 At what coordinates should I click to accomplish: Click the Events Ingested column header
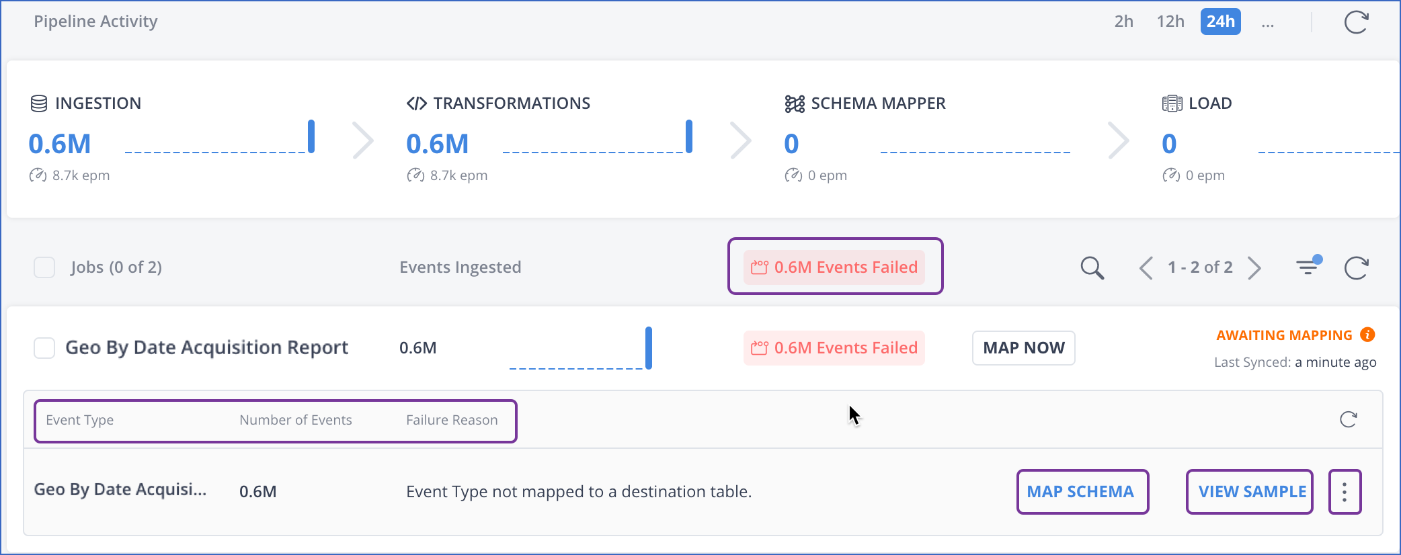pyautogui.click(x=460, y=267)
